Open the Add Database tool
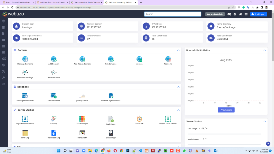Viewport: 274px width, 154px height. [54, 97]
